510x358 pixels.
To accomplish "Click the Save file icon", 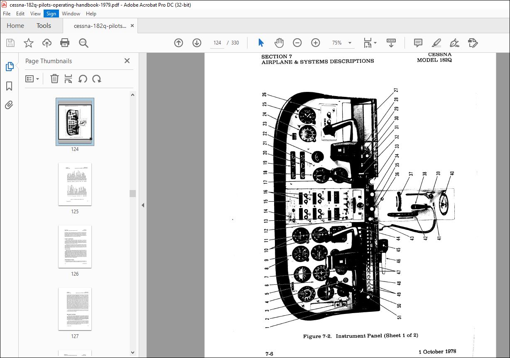I will point(10,43).
